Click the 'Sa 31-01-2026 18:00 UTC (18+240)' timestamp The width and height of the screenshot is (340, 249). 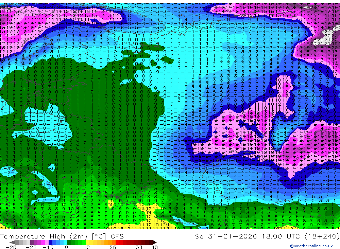[267, 236]
